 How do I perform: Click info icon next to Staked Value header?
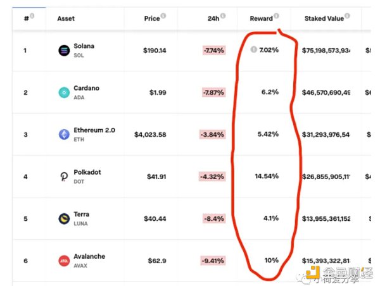click(x=347, y=16)
